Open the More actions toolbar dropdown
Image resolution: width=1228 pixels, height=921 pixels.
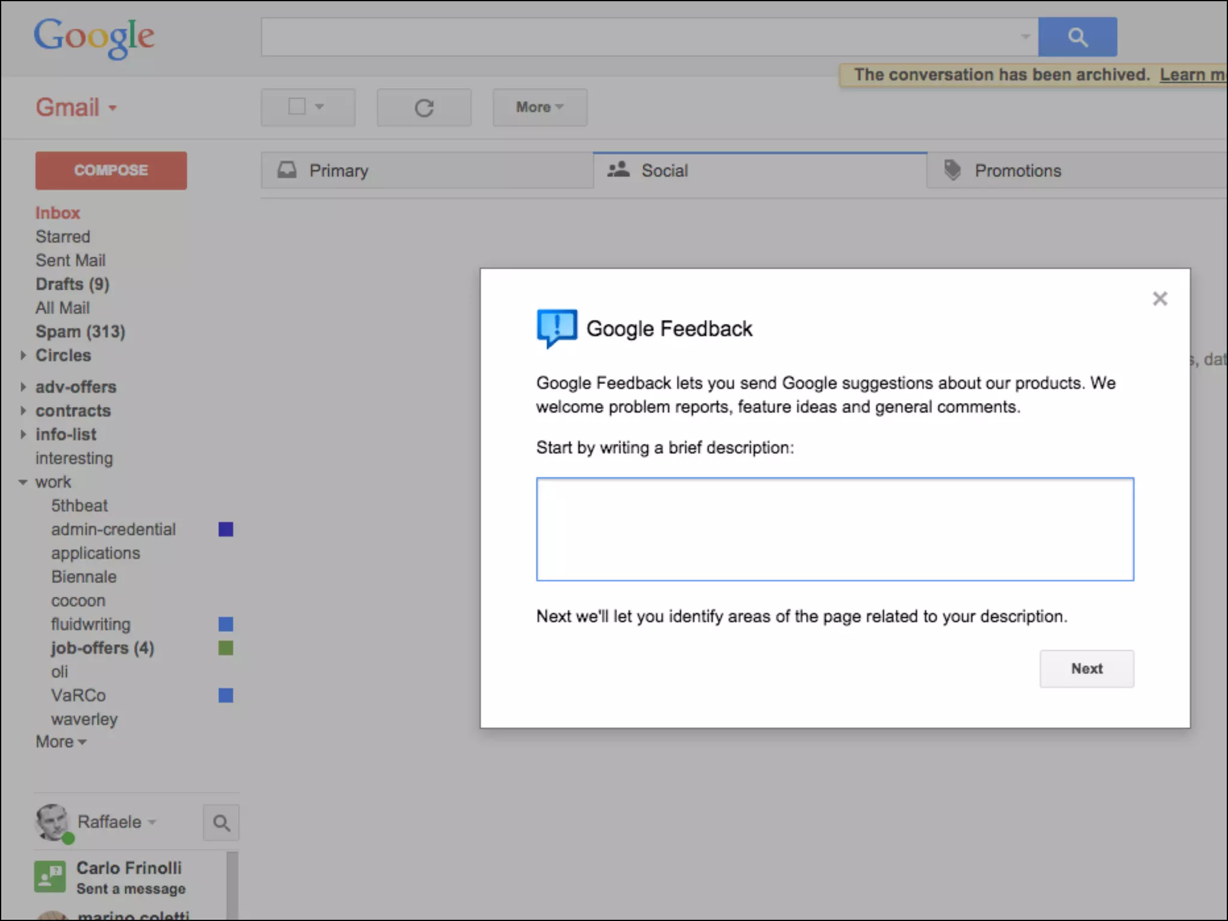540,107
